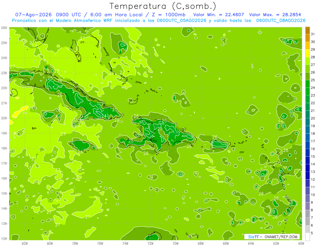Viewport: 320px width, 247px height.
Task: Click the '24N' latitude axis label
Action: (x=4, y=58)
